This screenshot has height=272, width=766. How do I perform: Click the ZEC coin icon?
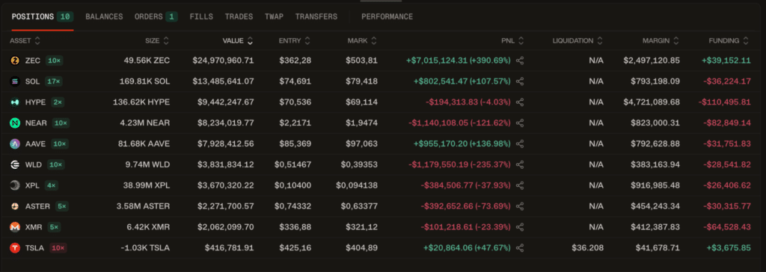(x=15, y=61)
